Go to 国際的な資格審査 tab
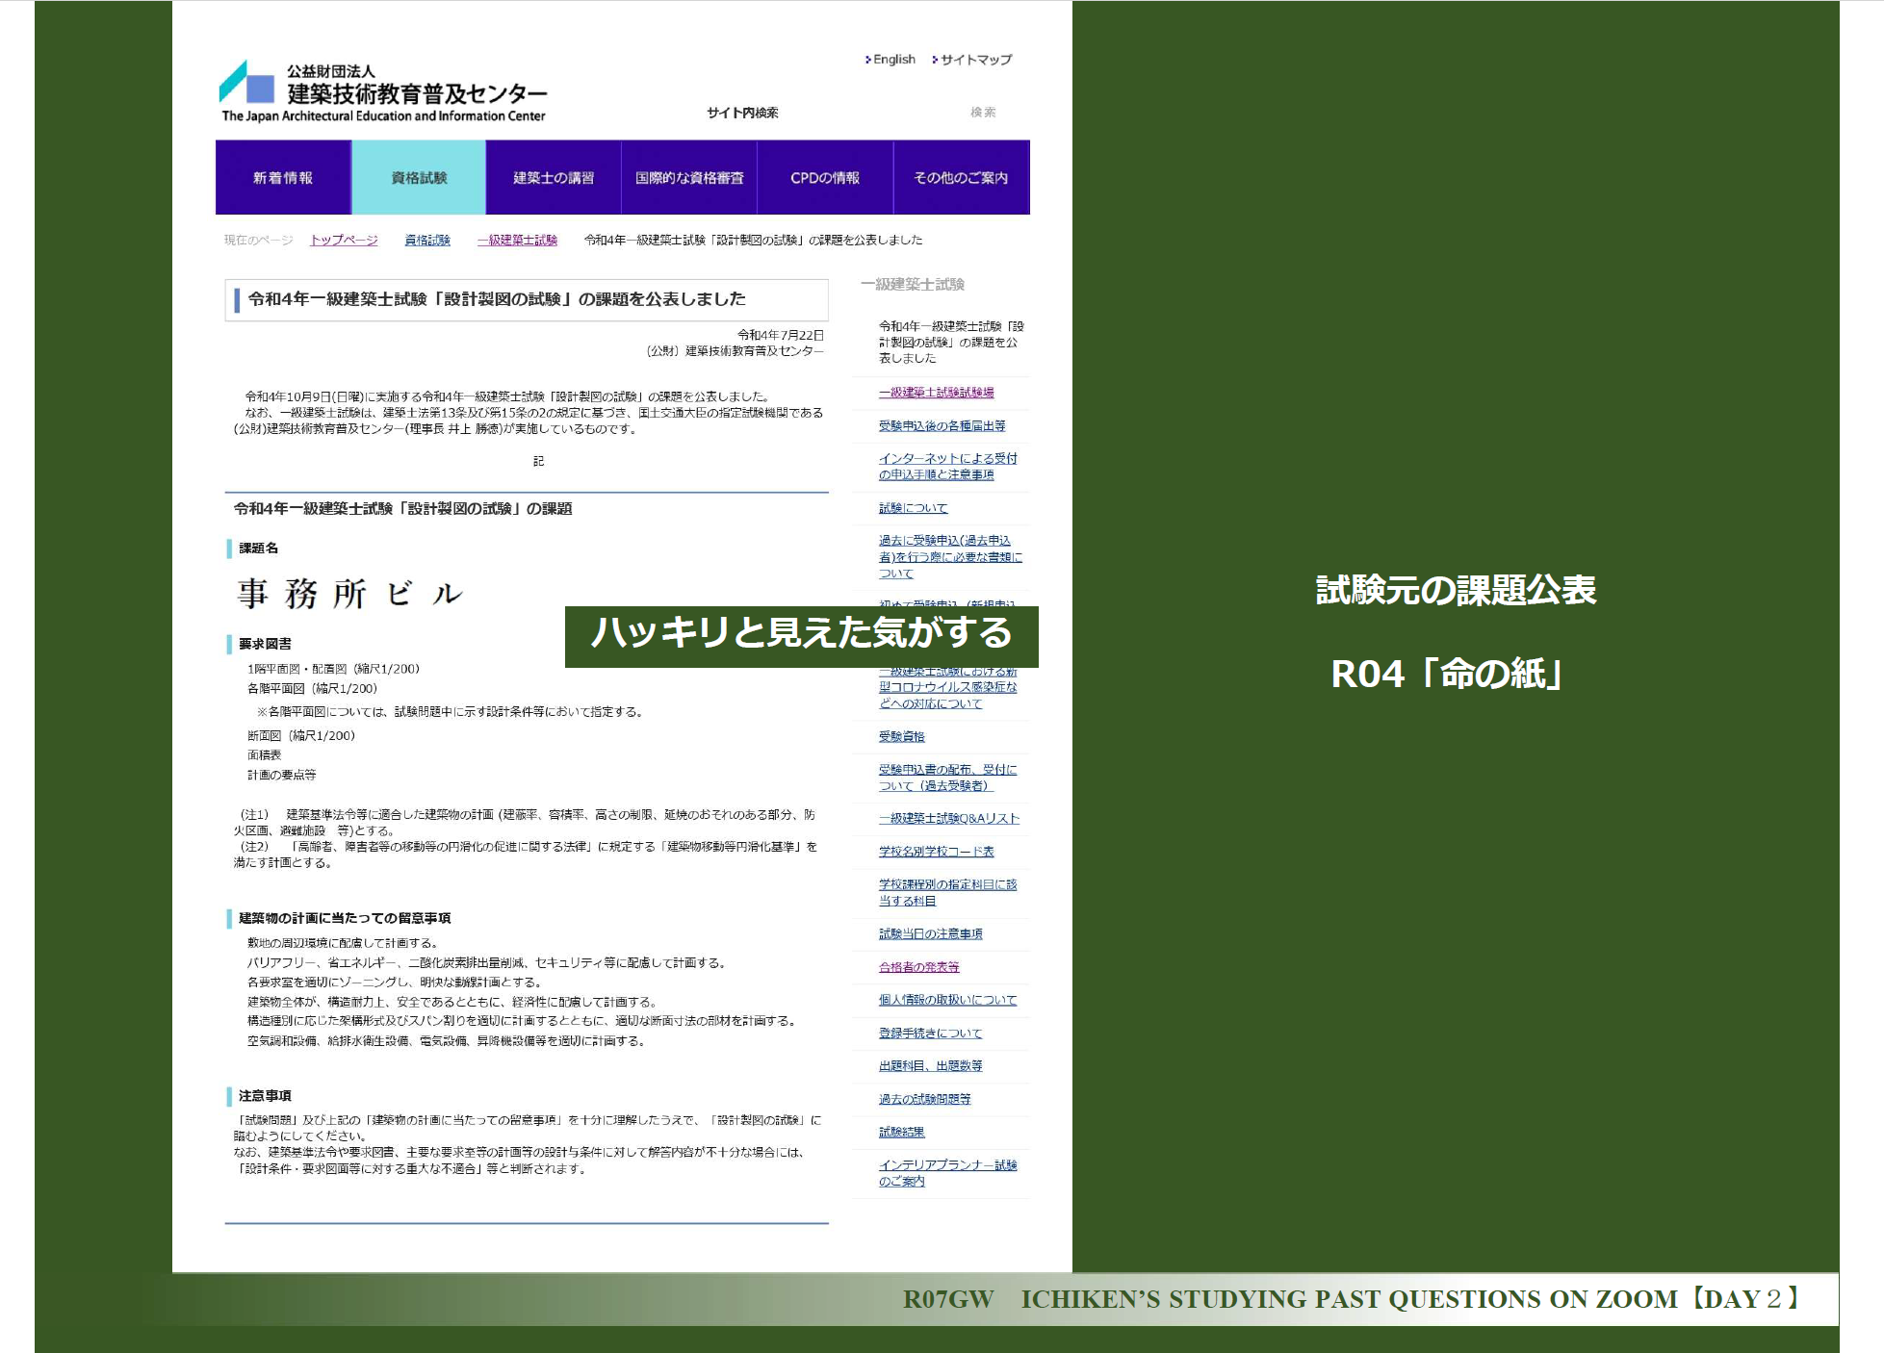 tap(689, 178)
